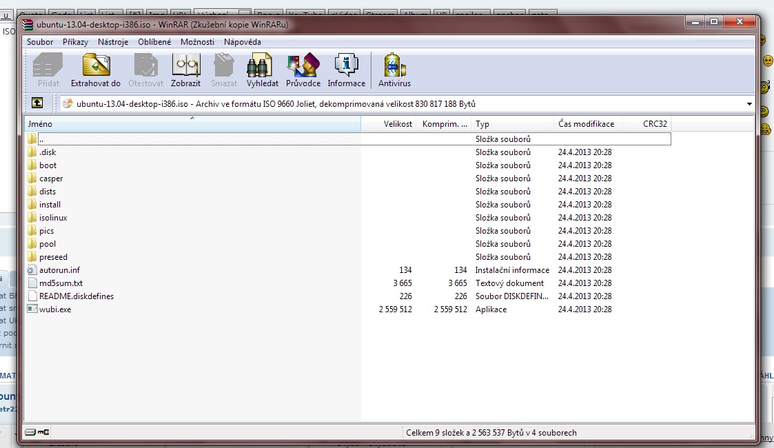Sort by the CRC32 column header
Image resolution: width=774 pixels, height=448 pixels.
[x=646, y=124]
